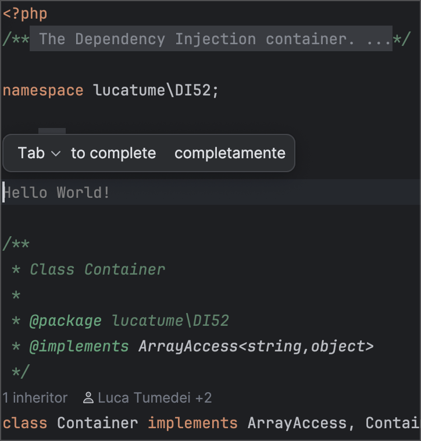
Task: Click the "1 inheritor" code lens
Action: click(35, 398)
